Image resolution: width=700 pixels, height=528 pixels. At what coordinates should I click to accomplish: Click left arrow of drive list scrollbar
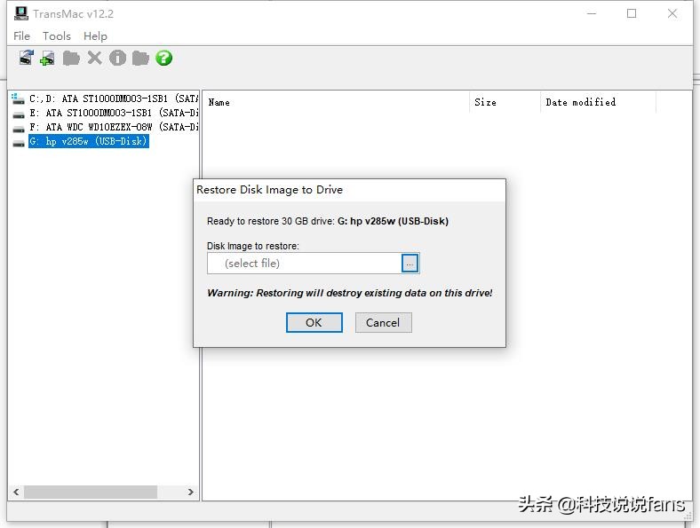[16, 492]
